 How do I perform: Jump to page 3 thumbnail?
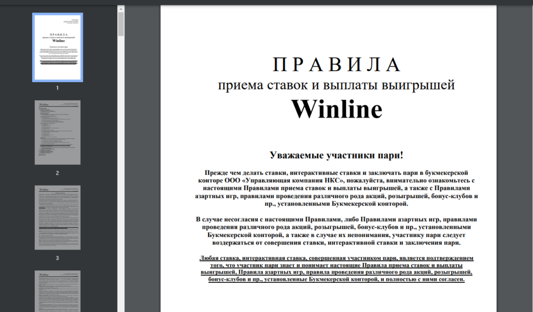(57, 217)
